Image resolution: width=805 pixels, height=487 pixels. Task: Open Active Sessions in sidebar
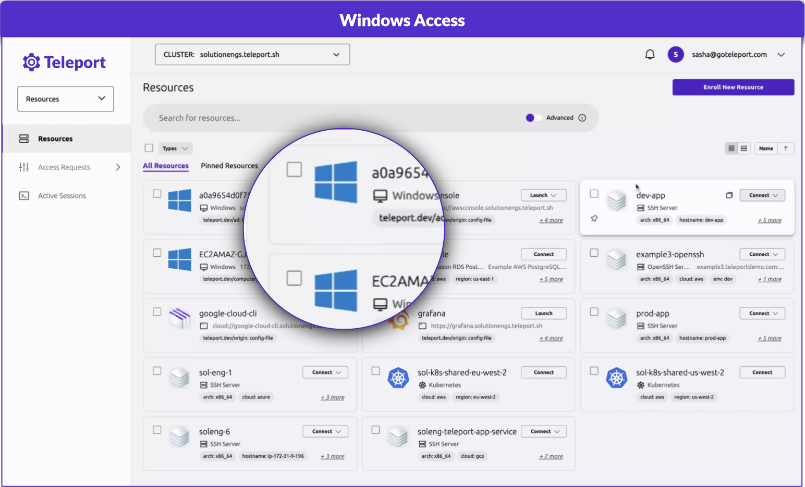[x=66, y=196]
